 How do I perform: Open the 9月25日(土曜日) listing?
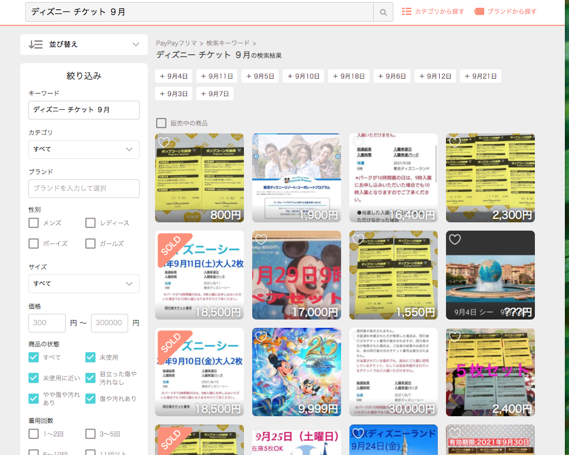tap(297, 440)
